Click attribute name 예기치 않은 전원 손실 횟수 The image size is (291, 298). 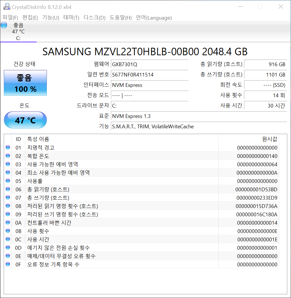point(58,248)
